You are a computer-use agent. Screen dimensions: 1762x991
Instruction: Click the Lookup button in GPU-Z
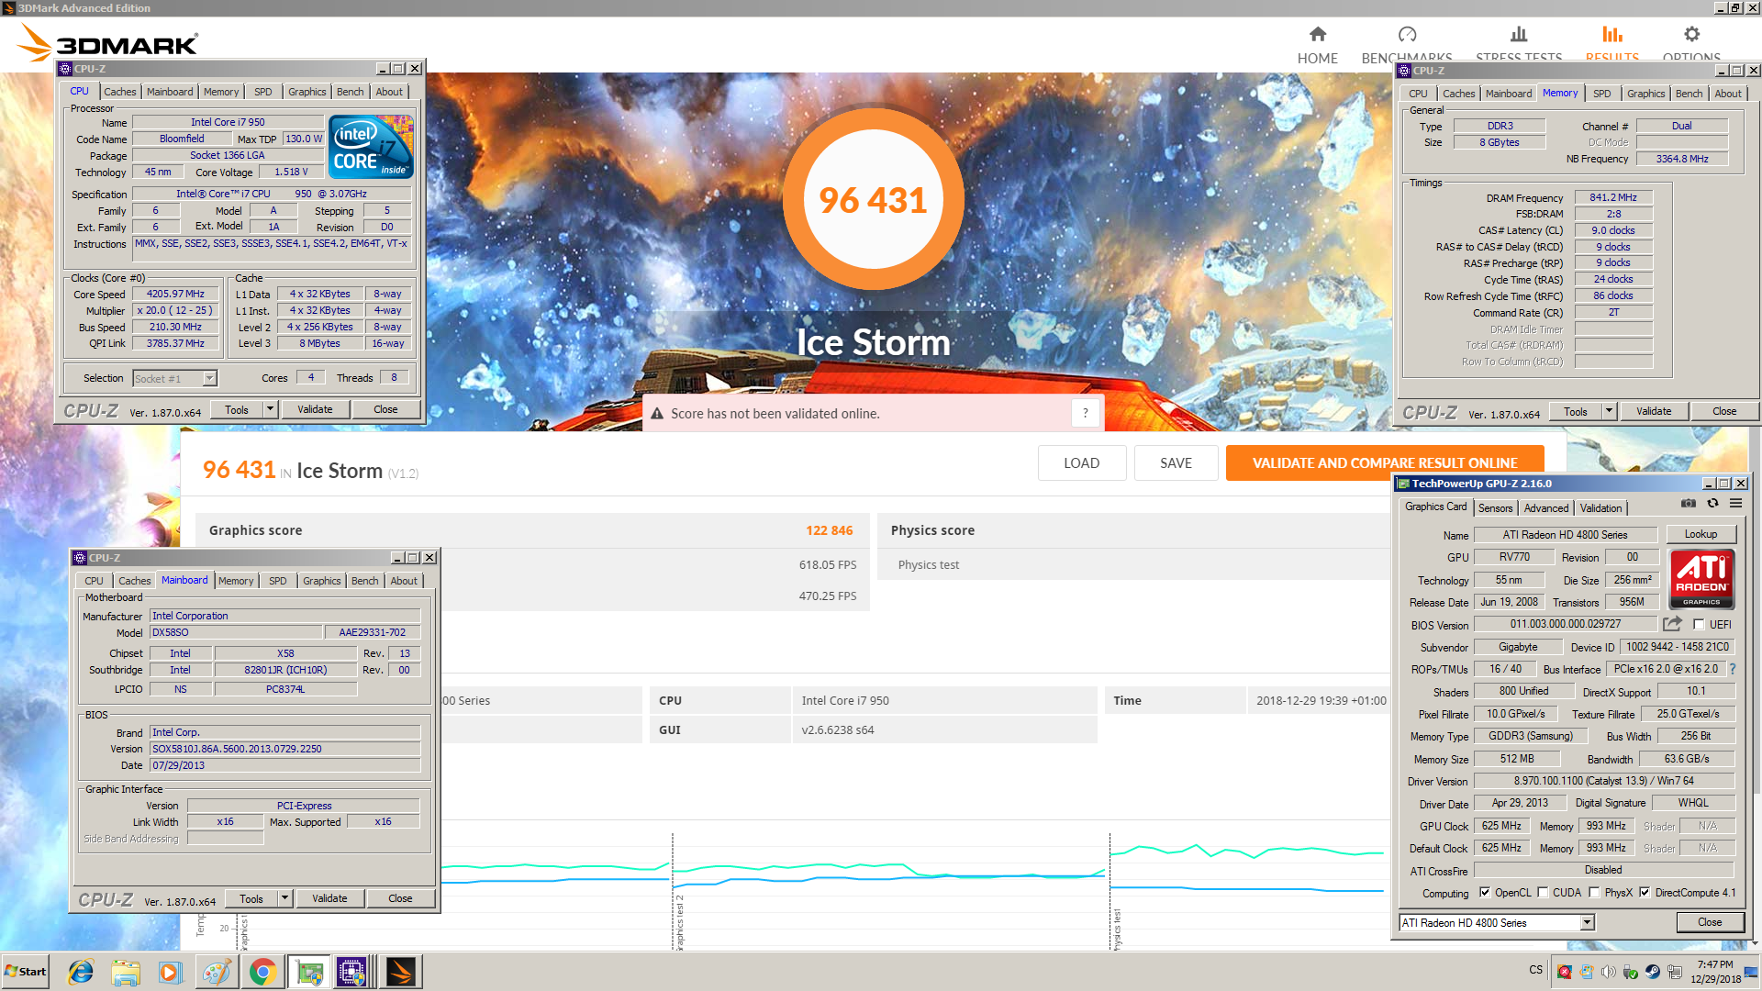coord(1701,535)
